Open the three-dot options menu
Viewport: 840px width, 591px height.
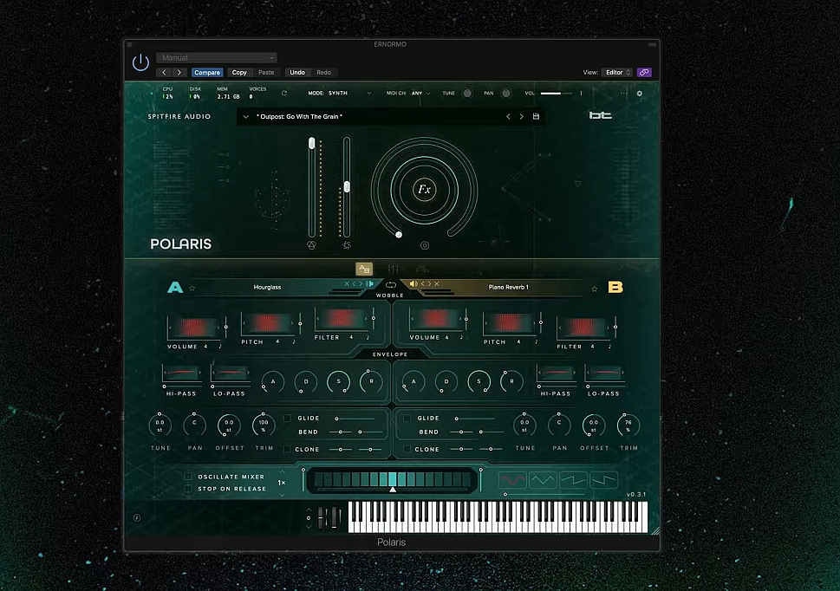coord(623,93)
